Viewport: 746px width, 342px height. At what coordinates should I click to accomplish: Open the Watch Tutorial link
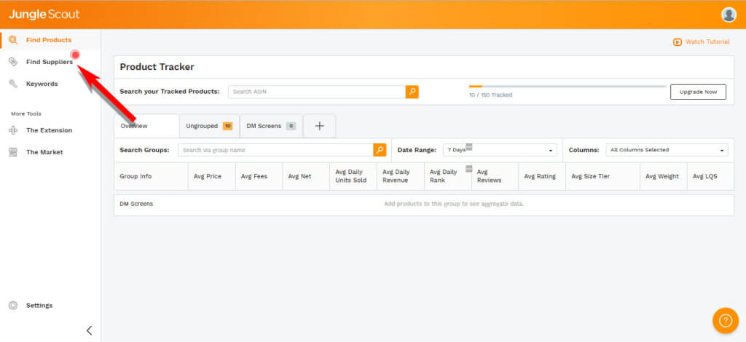701,42
